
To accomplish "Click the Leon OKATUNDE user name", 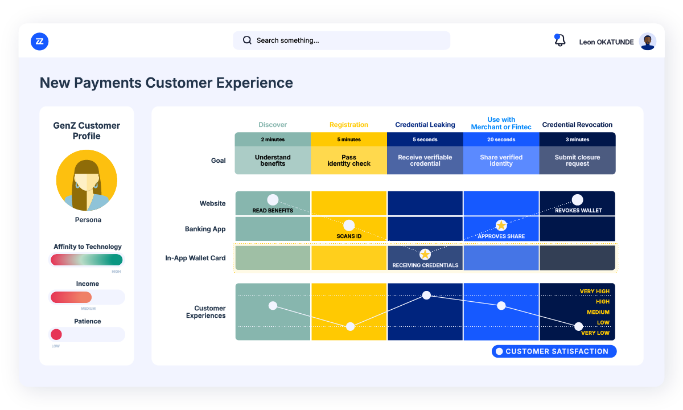I will pos(606,42).
